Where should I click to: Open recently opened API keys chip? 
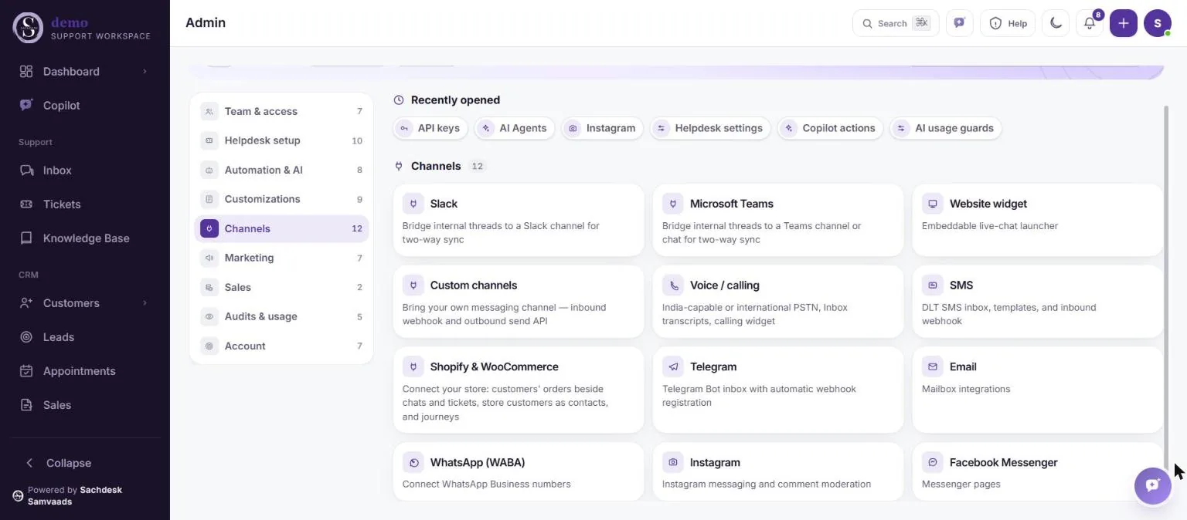(430, 128)
